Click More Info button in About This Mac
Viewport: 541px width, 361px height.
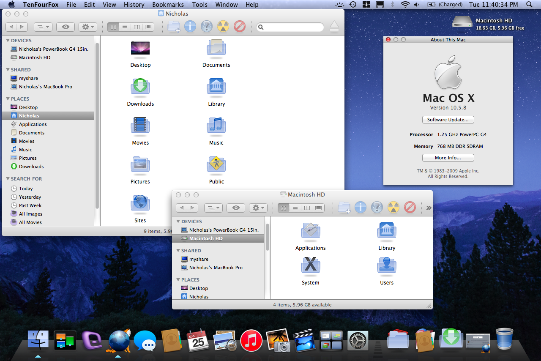click(x=448, y=158)
